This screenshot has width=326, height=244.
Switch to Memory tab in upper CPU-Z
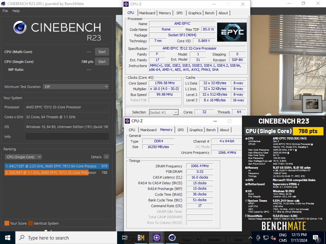point(165,13)
